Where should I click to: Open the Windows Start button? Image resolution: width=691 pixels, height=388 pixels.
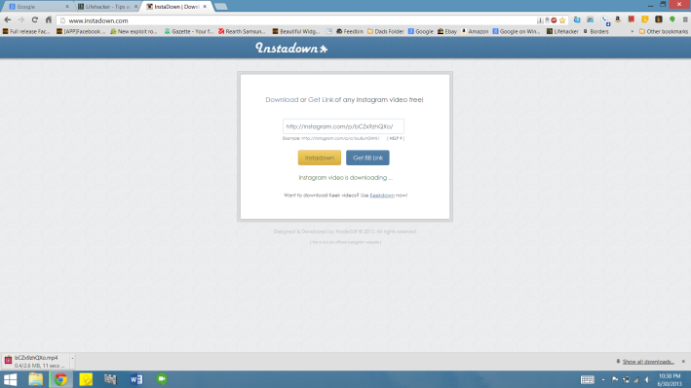pyautogui.click(x=10, y=379)
